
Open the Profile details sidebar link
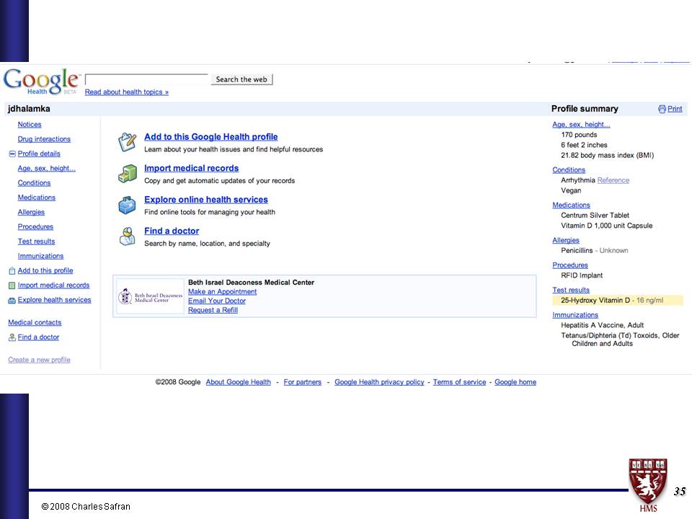click(x=39, y=154)
